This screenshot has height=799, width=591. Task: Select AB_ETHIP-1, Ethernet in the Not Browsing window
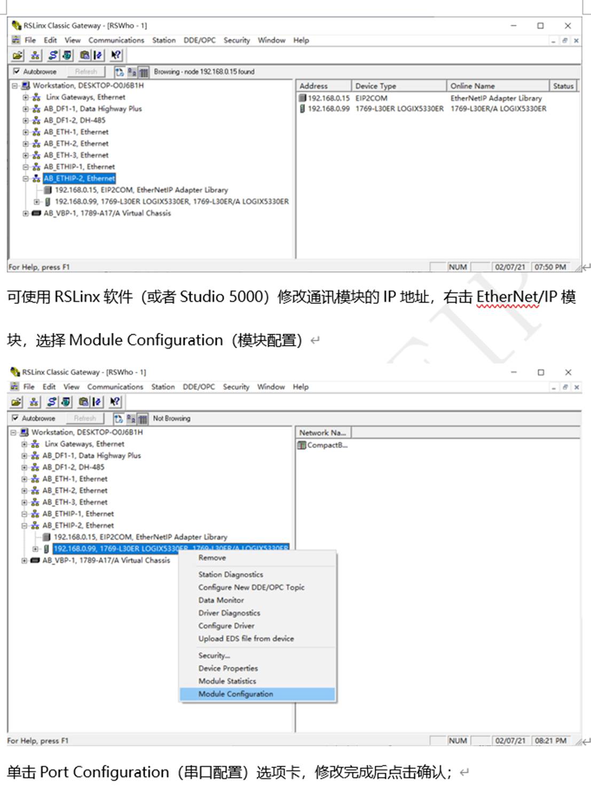78,514
